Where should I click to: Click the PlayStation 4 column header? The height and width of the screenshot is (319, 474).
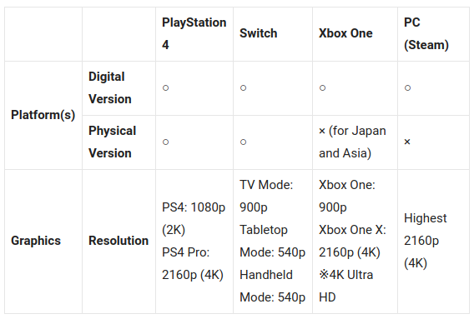[x=194, y=33]
